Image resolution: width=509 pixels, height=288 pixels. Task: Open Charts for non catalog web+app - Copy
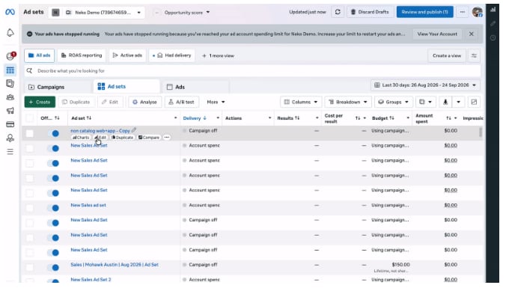(x=80, y=138)
